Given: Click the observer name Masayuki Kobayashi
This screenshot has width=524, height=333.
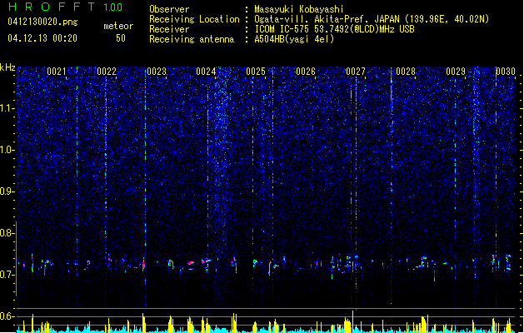Looking at the screenshot, I should tap(299, 9).
